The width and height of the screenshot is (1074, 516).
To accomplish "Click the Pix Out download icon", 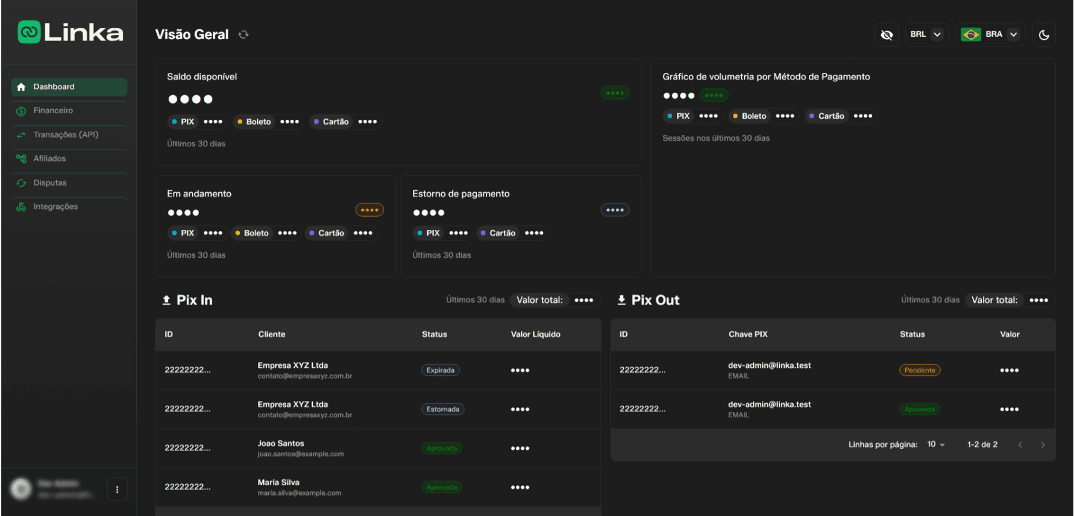I will 621,300.
